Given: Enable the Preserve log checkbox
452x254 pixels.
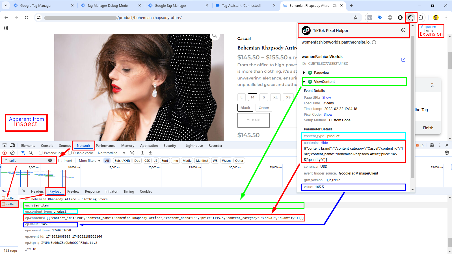Looking at the screenshot, I should pos(41,153).
